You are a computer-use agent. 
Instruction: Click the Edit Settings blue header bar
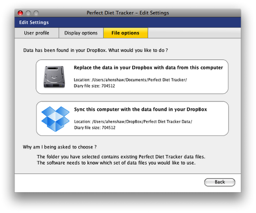[x=128, y=23]
